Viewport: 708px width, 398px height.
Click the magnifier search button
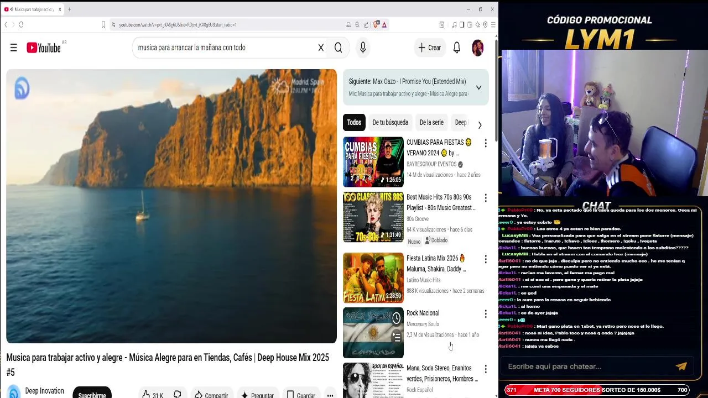click(338, 48)
